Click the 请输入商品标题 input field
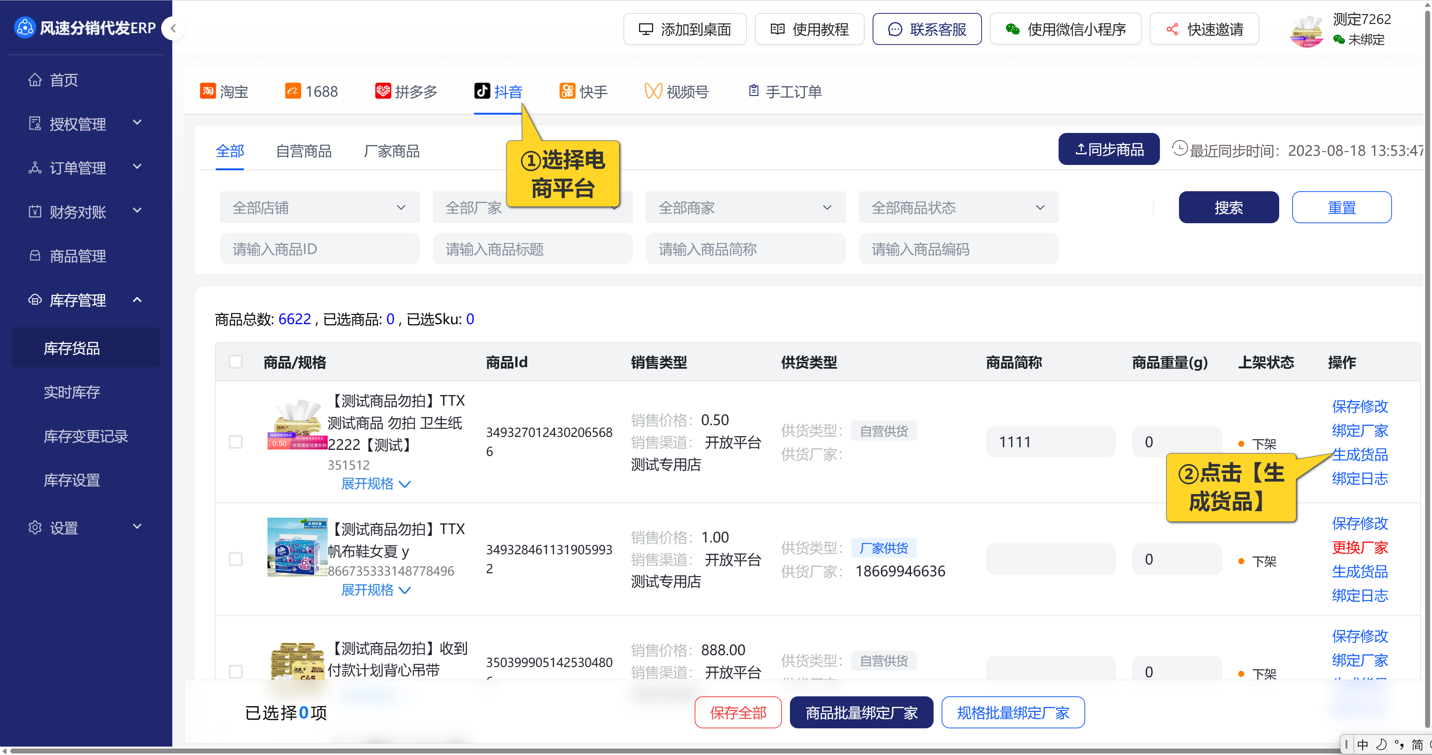1432x755 pixels. [532, 250]
